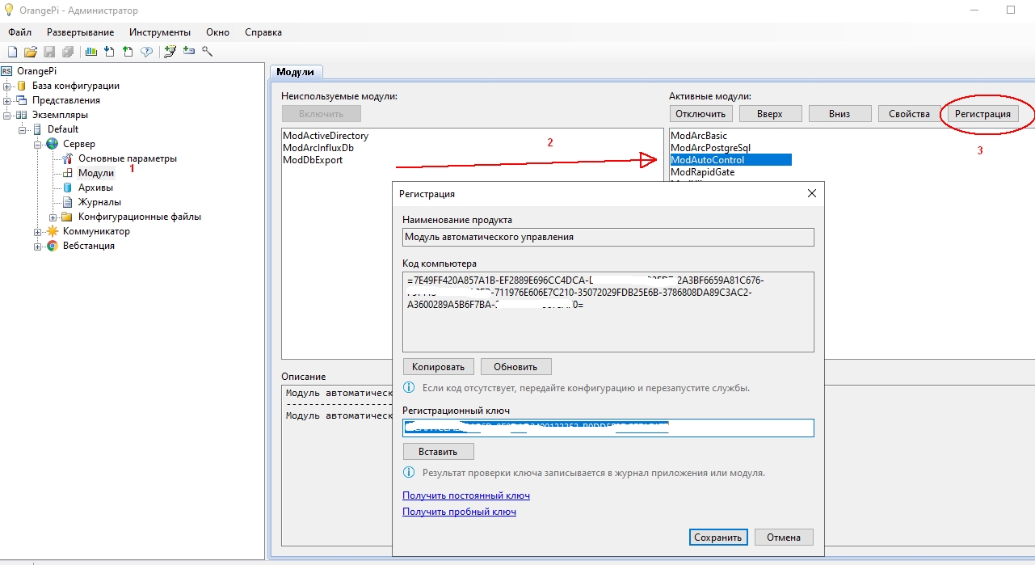This screenshot has width=1035, height=565.
Task: Expand the База конфигурации tree node
Action: tap(7, 86)
